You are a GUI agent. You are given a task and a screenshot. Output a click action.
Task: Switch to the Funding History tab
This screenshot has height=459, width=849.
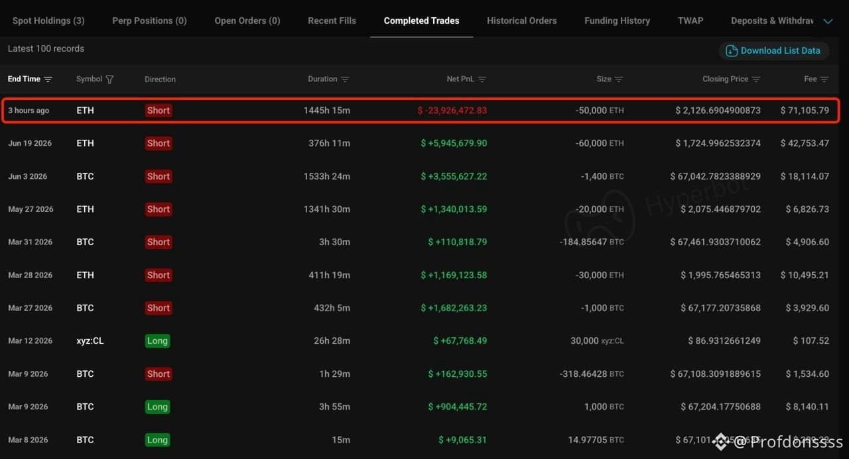(x=617, y=21)
